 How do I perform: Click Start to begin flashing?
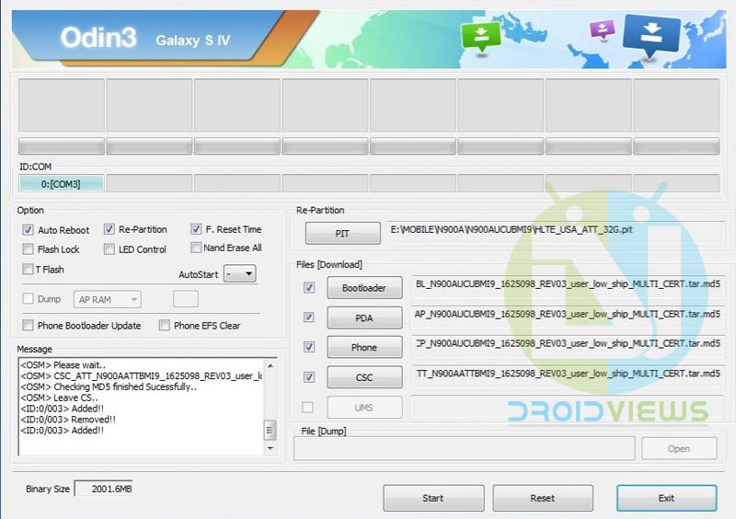coord(433,498)
